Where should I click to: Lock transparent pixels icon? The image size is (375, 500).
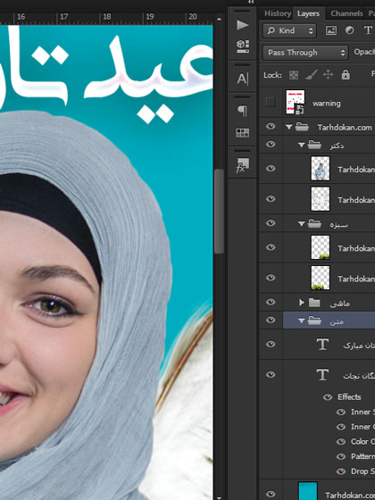[294, 75]
